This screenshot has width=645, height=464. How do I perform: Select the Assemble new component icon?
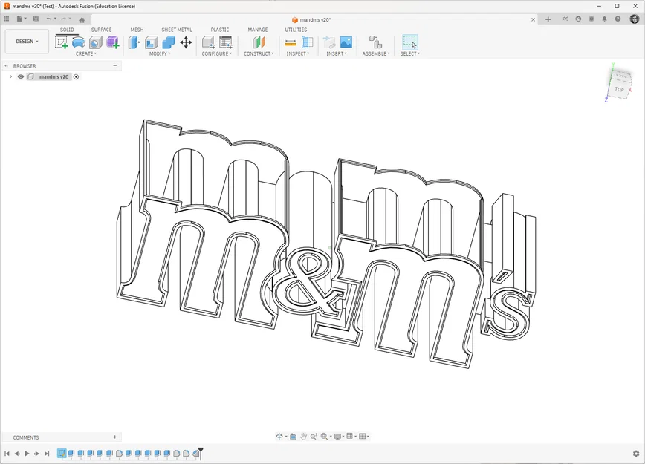[x=374, y=42]
